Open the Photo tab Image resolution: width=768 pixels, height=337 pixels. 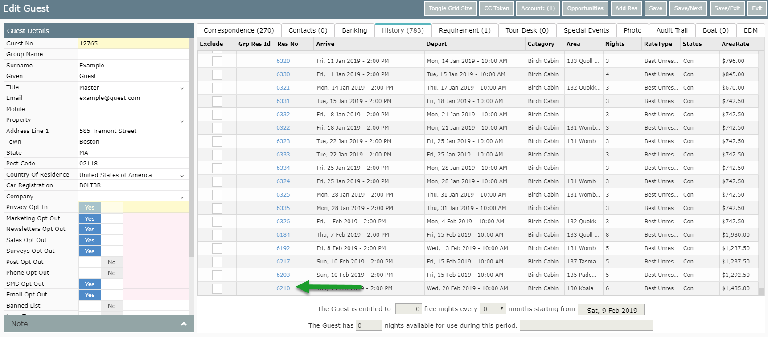(632, 30)
